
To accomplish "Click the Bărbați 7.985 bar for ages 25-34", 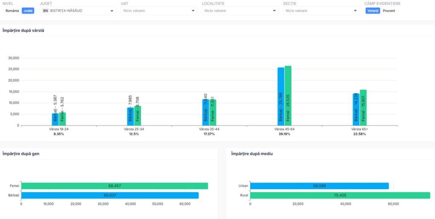I will click(x=130, y=116).
